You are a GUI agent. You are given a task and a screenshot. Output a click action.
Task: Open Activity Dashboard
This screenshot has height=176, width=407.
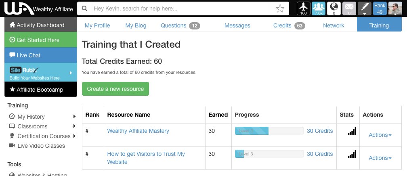pos(41,24)
